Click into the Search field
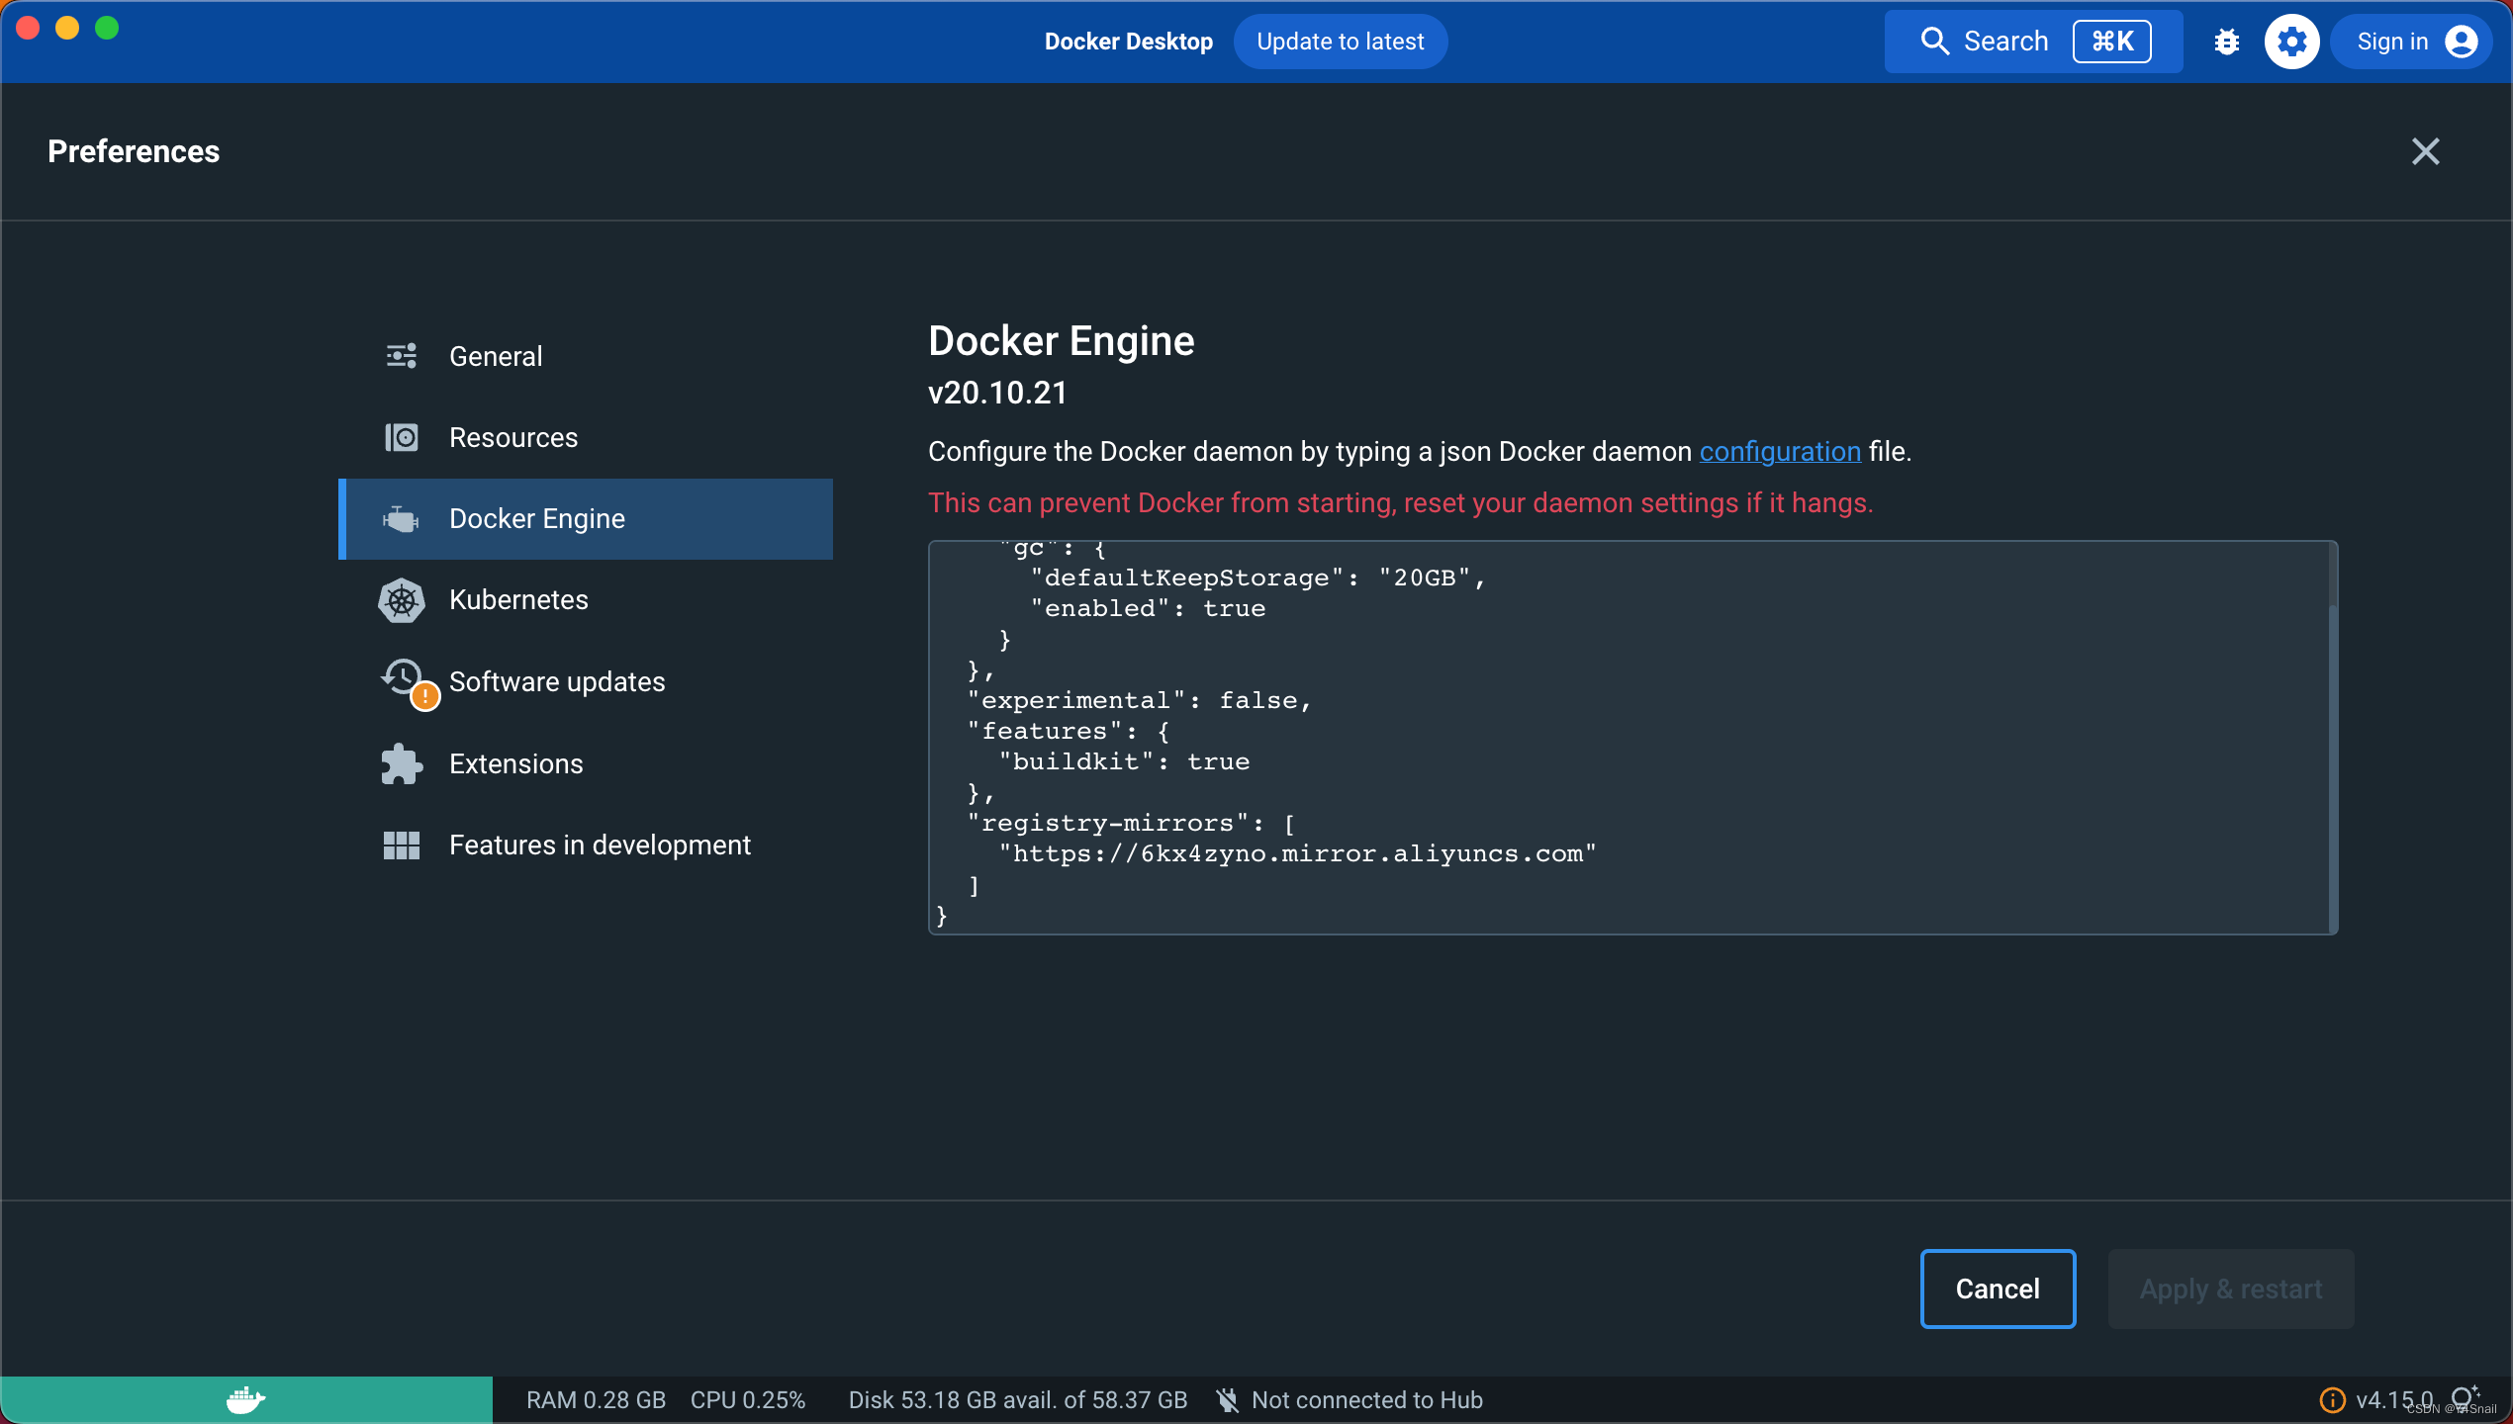The width and height of the screenshot is (2513, 1424). (2004, 42)
